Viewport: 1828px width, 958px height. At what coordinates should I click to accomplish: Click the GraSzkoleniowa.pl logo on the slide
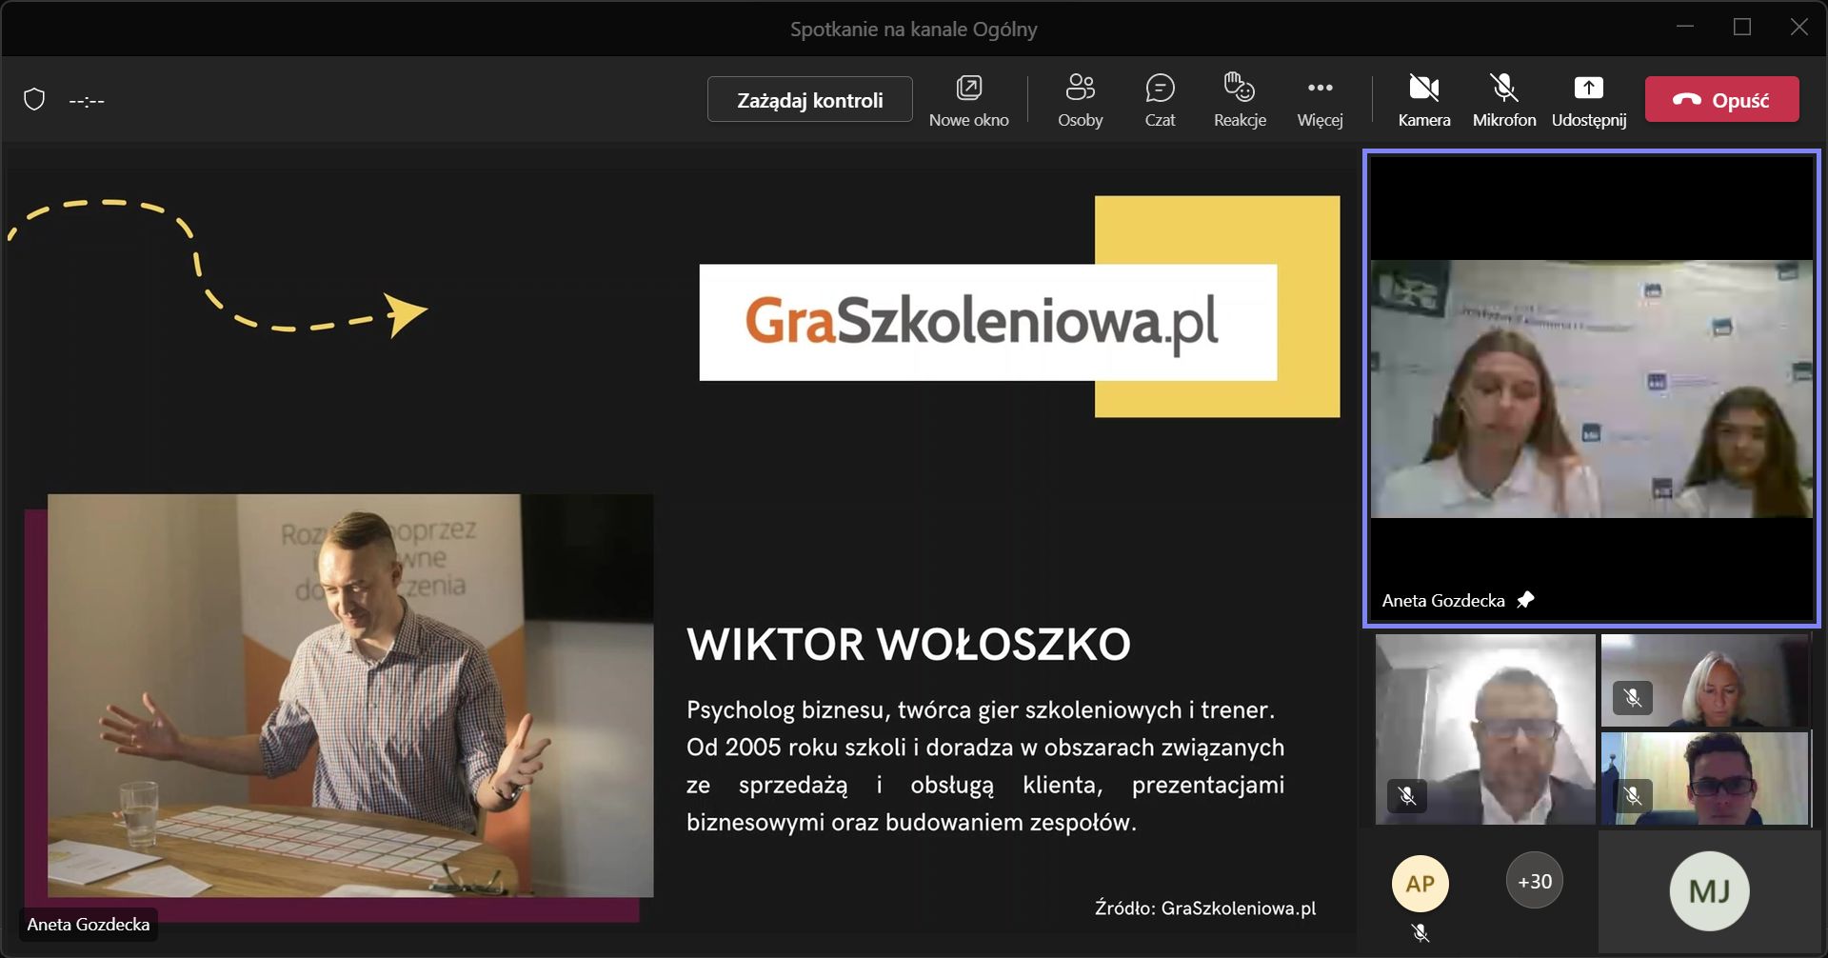[x=987, y=322]
